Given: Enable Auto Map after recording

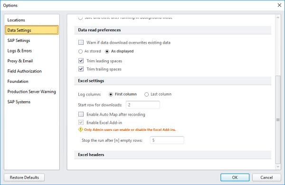Looking at the screenshot, I should click(x=81, y=114).
